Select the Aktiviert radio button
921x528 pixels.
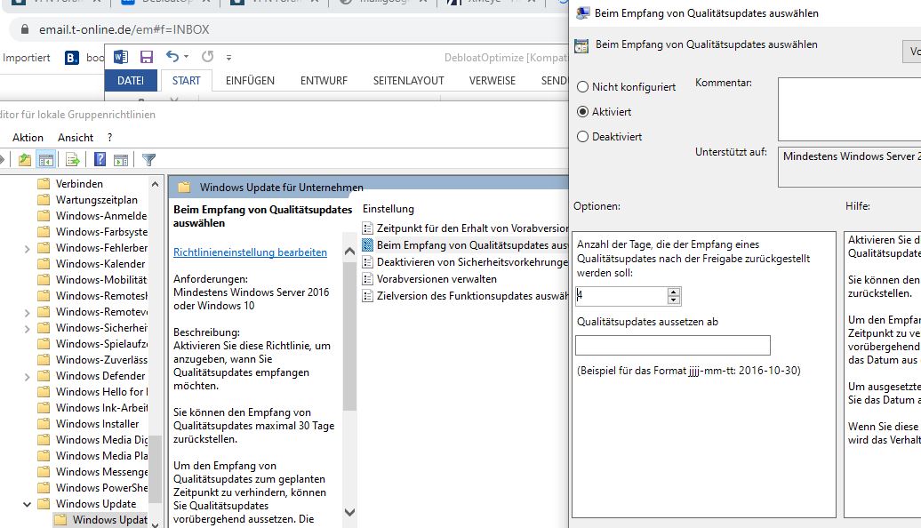tap(582, 112)
